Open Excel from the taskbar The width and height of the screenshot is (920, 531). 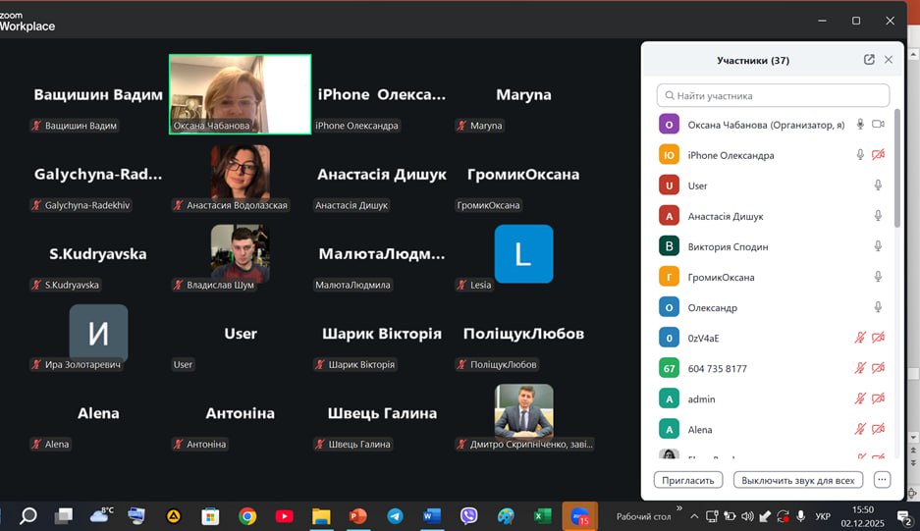click(x=542, y=516)
